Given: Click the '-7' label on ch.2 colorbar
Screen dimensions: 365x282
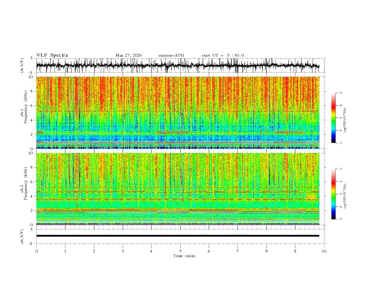Looking at the screenshot, I should click(x=340, y=219).
